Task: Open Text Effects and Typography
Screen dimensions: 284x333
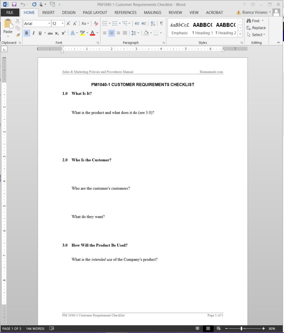Action: (x=73, y=33)
